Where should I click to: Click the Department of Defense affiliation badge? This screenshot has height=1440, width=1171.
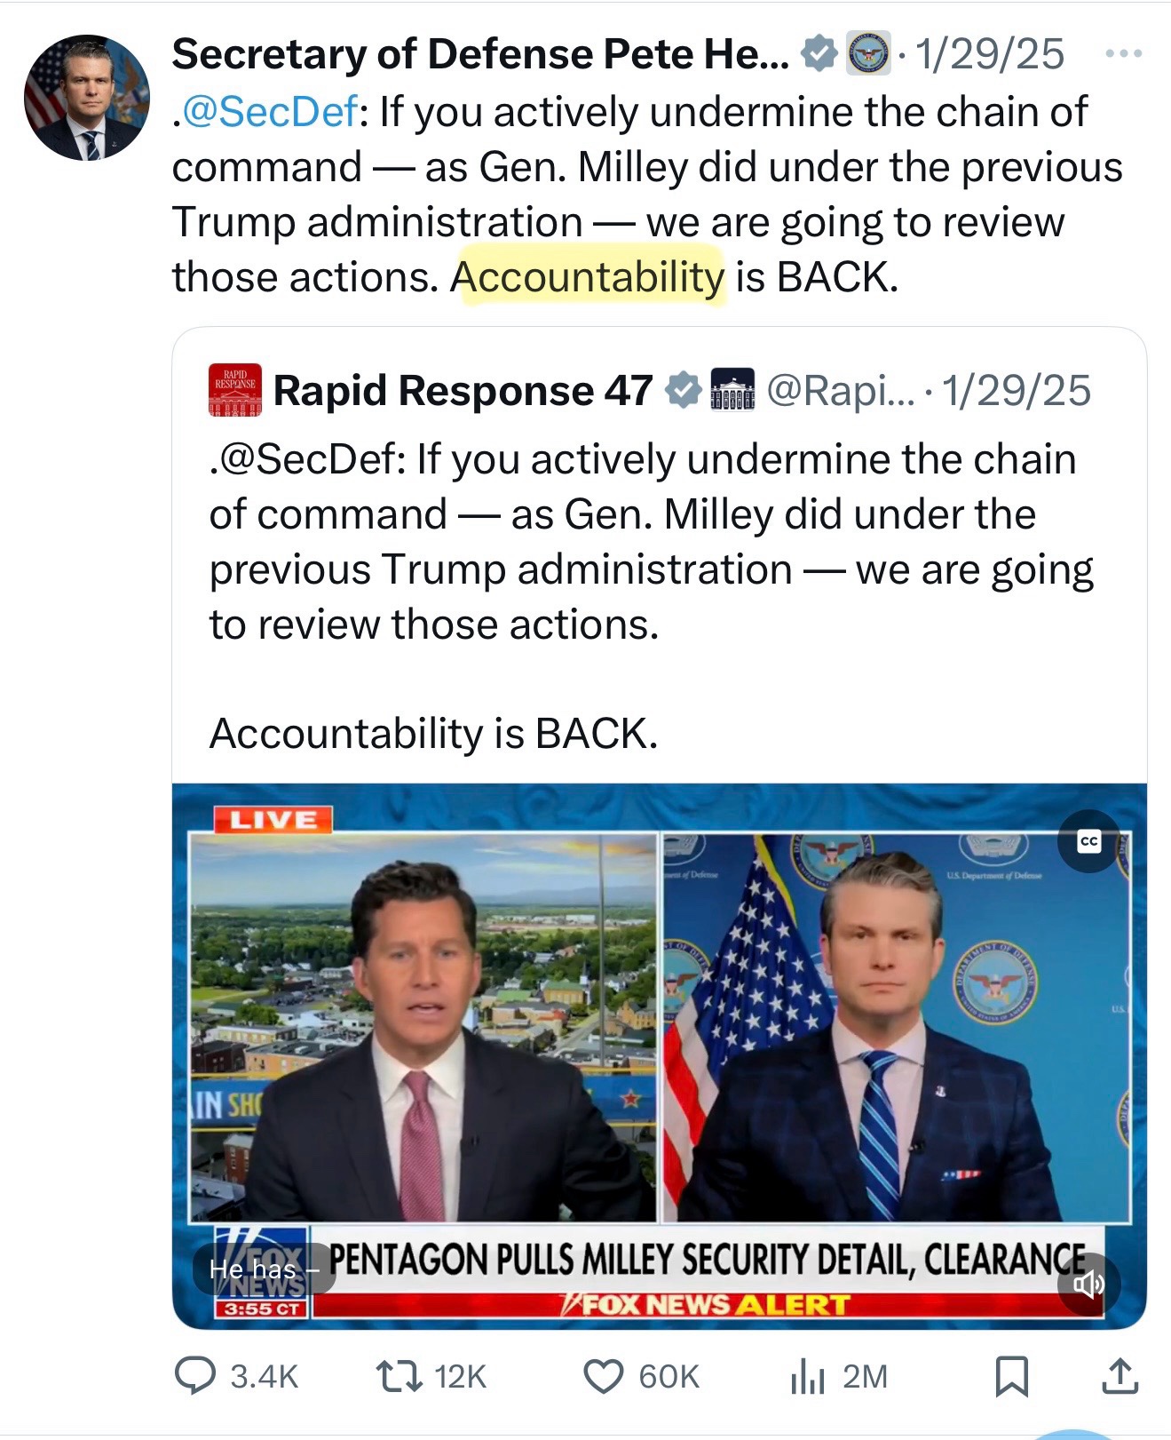pyautogui.click(x=867, y=54)
